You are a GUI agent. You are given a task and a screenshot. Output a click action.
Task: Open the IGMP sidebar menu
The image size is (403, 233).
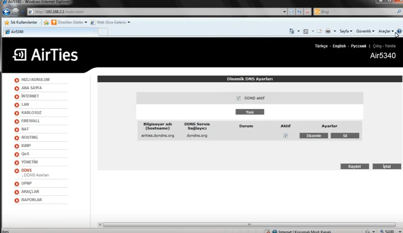click(26, 145)
